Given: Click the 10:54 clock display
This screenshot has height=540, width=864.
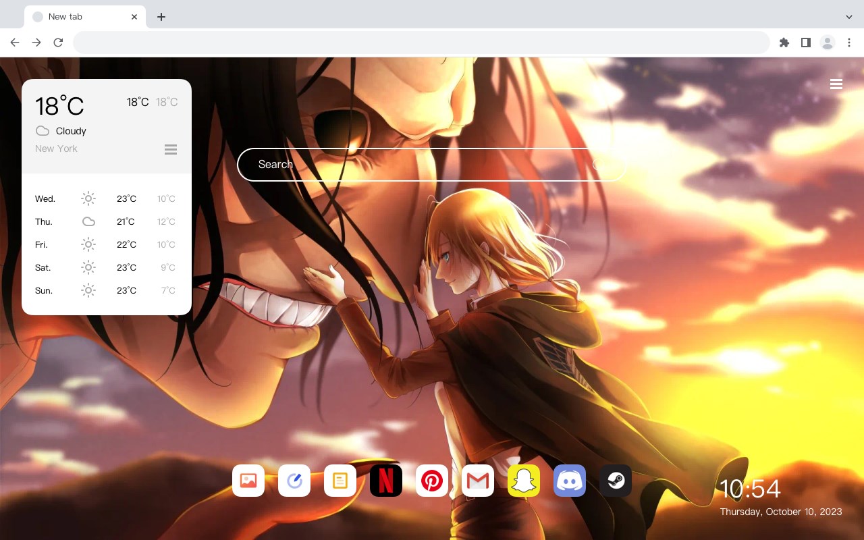Looking at the screenshot, I should point(750,489).
